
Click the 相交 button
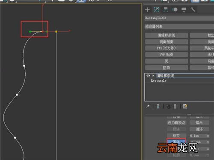(176, 136)
